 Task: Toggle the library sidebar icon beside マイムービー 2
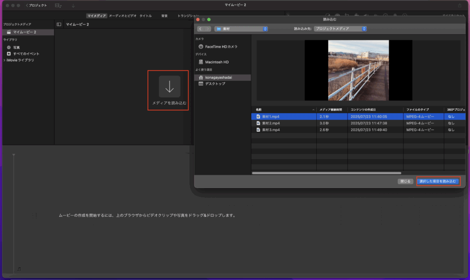coord(59,24)
